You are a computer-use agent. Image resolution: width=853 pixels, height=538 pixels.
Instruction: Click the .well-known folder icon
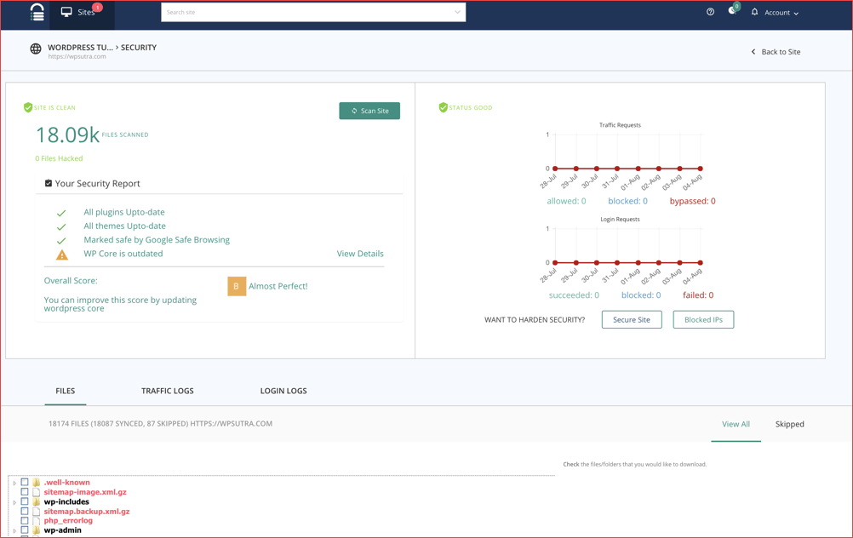pyautogui.click(x=37, y=482)
